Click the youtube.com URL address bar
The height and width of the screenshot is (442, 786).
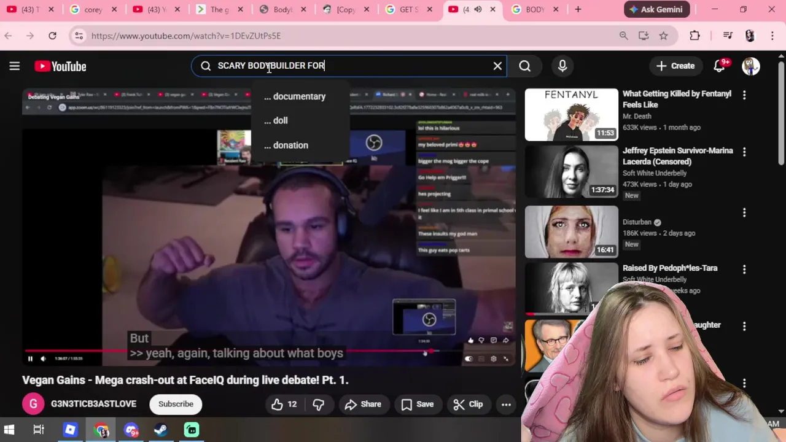click(186, 36)
